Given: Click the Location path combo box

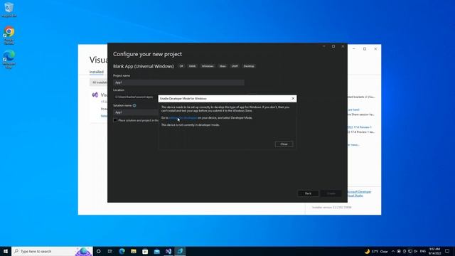Looking at the screenshot, I should [136, 97].
